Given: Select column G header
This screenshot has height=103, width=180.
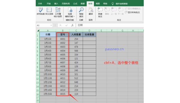Looking at the screenshot, I should click(x=123, y=30).
